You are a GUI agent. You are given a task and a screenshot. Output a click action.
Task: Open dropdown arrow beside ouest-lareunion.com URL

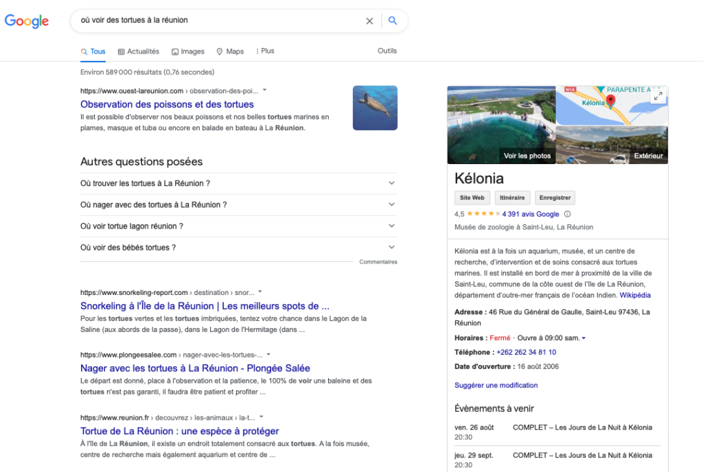[x=264, y=91]
